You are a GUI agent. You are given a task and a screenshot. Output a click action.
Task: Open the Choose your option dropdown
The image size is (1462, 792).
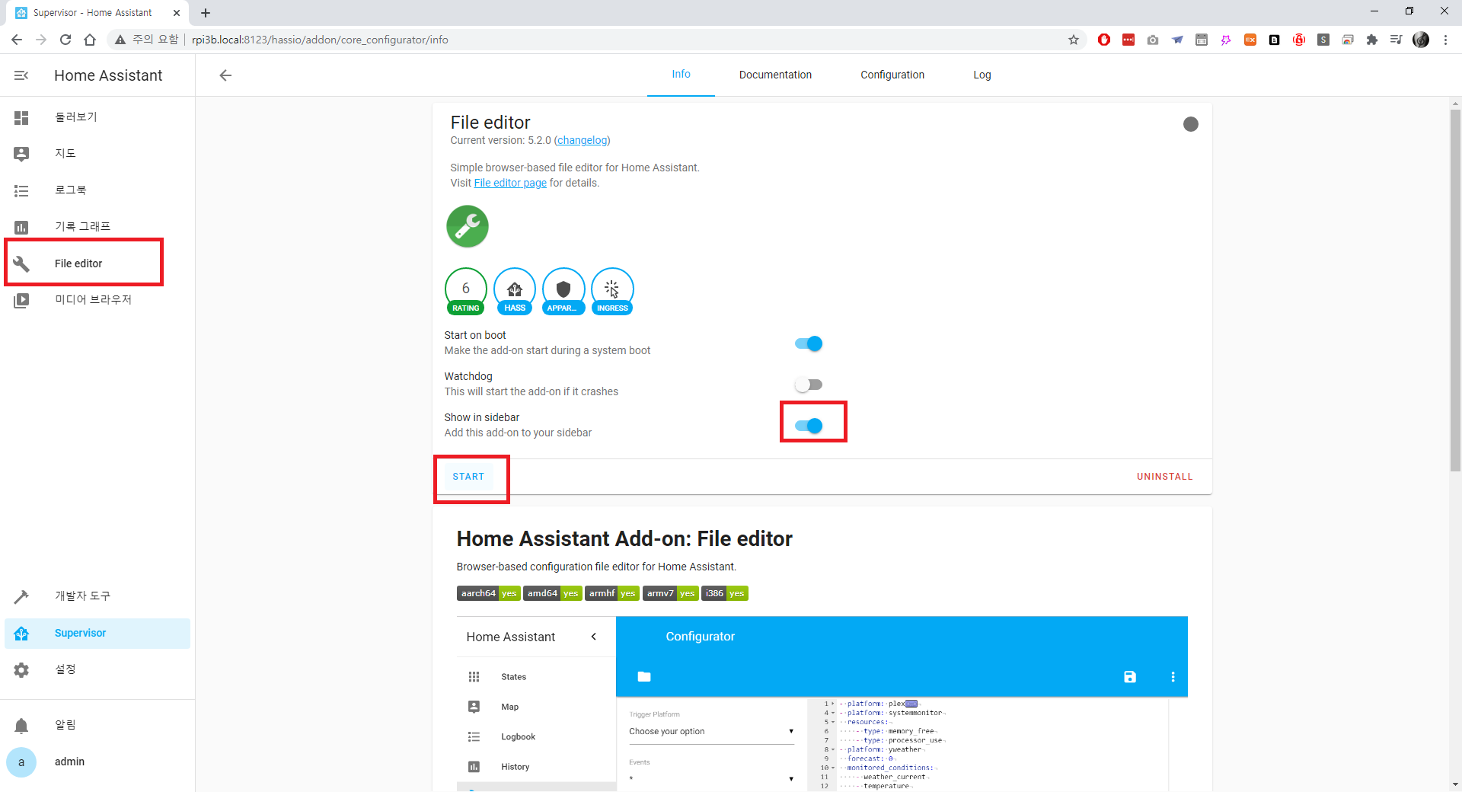(x=712, y=732)
